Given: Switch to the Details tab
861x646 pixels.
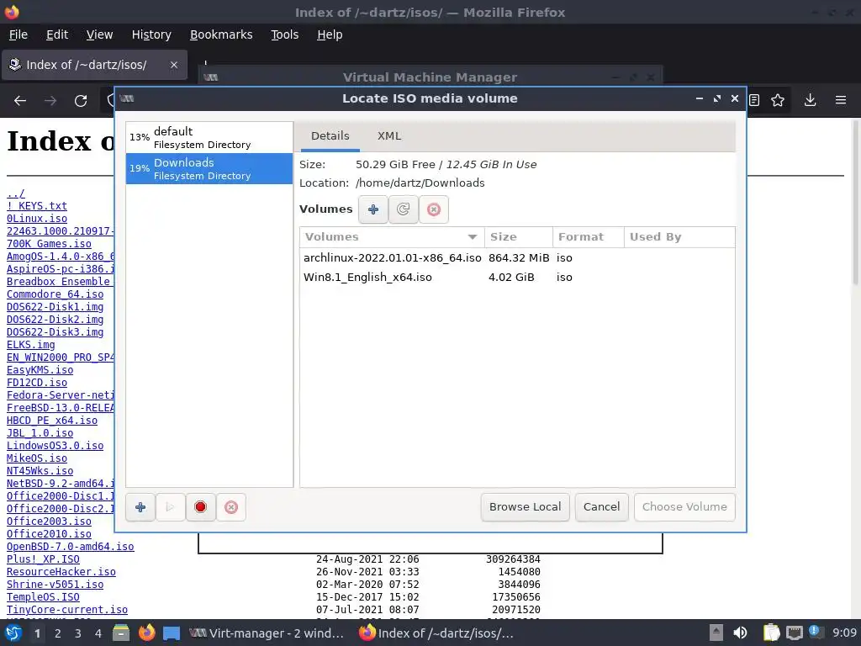Looking at the screenshot, I should click(x=330, y=136).
